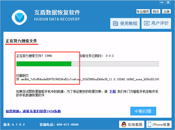Click the chat bubble icon on 用户评价

click(x=146, y=24)
